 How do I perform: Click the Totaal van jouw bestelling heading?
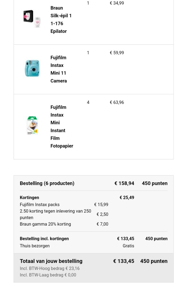51,261
